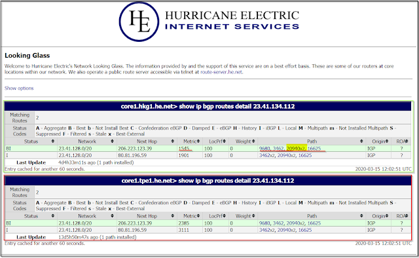Click the Looking Glass heading
Viewport: 419px width, 258px height.
[27, 56]
